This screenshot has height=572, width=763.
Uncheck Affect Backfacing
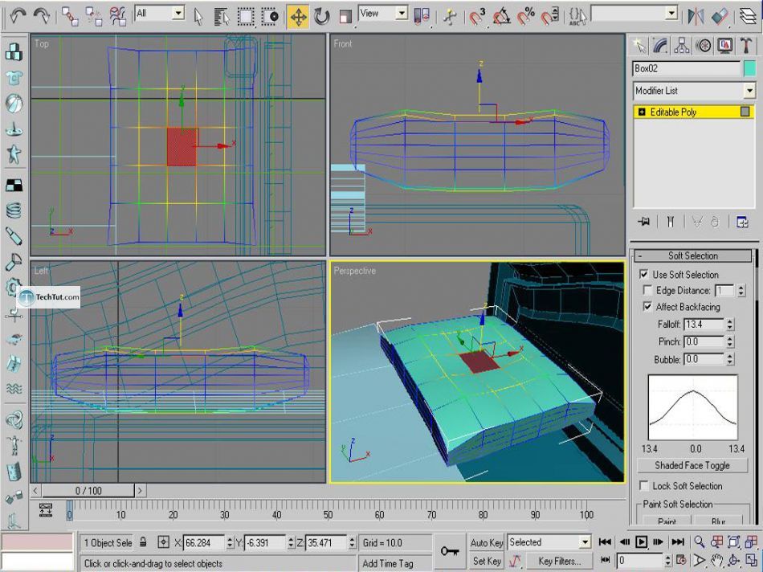(647, 307)
